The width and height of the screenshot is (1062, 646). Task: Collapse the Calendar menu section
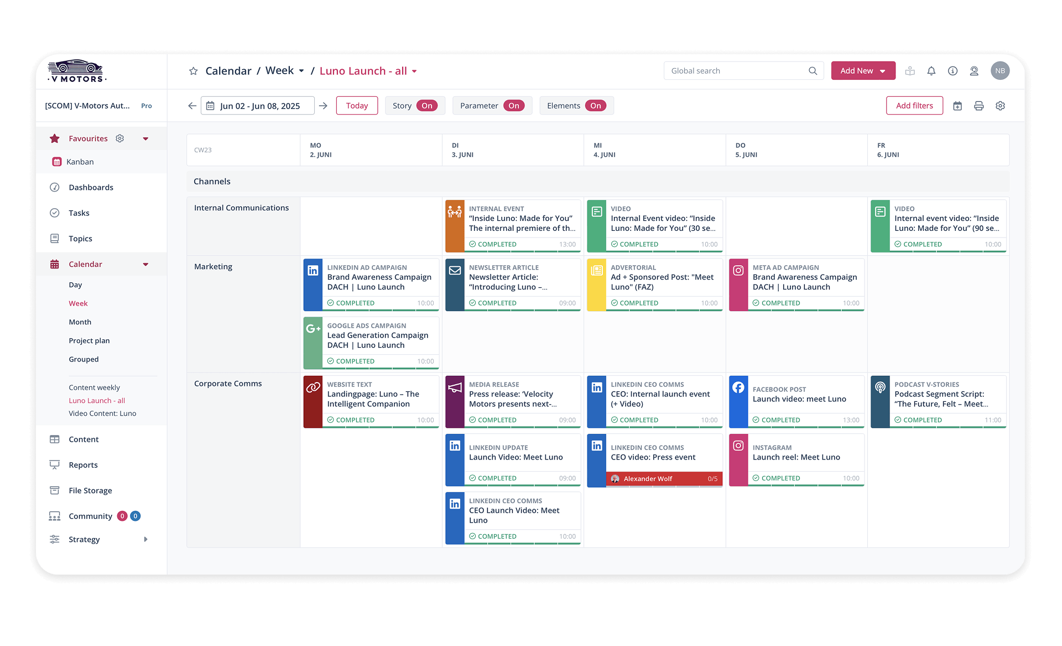[145, 265]
